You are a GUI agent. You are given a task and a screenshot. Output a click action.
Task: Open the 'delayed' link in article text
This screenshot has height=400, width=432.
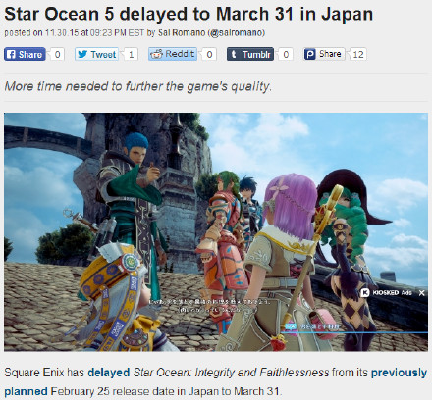109,373
